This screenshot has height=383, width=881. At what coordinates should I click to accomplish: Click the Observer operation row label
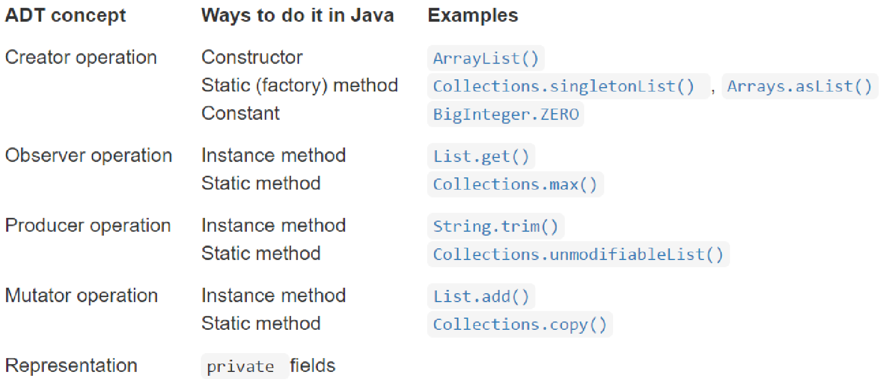pos(89,155)
